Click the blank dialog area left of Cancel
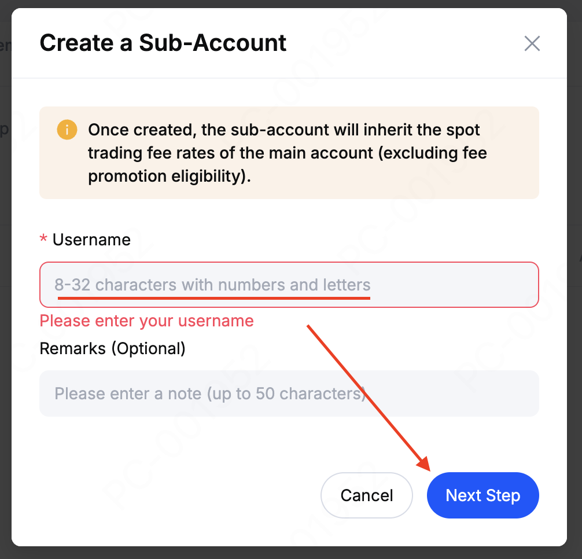 click(x=174, y=495)
